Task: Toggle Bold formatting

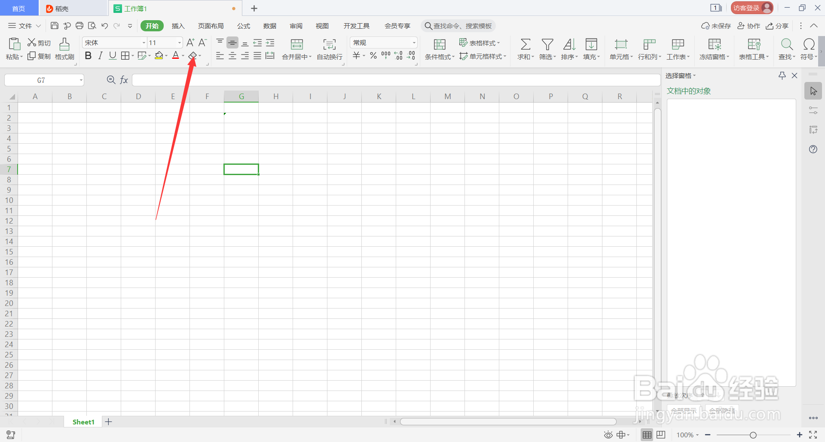Action: coord(88,56)
